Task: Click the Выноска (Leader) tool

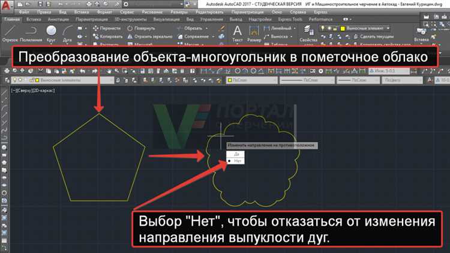Action: click(275, 37)
